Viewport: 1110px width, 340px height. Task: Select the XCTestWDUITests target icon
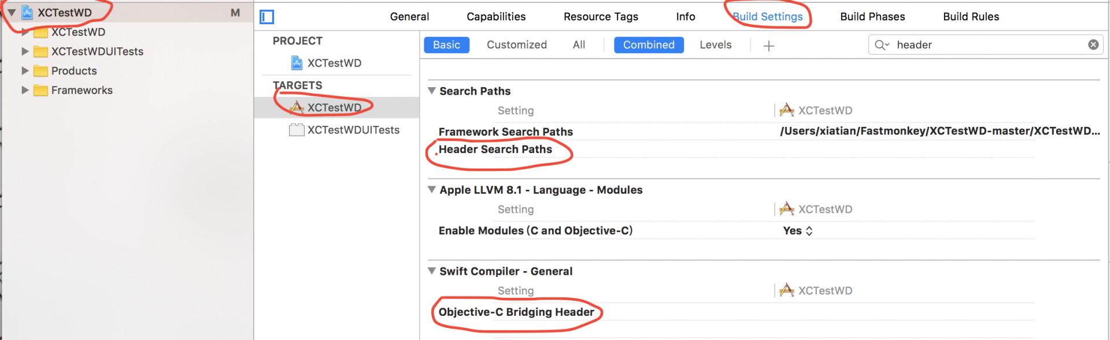tap(297, 130)
